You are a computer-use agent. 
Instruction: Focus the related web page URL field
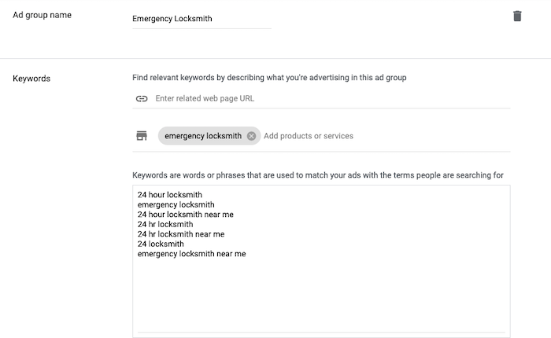click(331, 99)
